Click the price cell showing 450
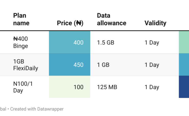Image resolution: width=189 pixels, height=116 pixels. [x=69, y=65]
